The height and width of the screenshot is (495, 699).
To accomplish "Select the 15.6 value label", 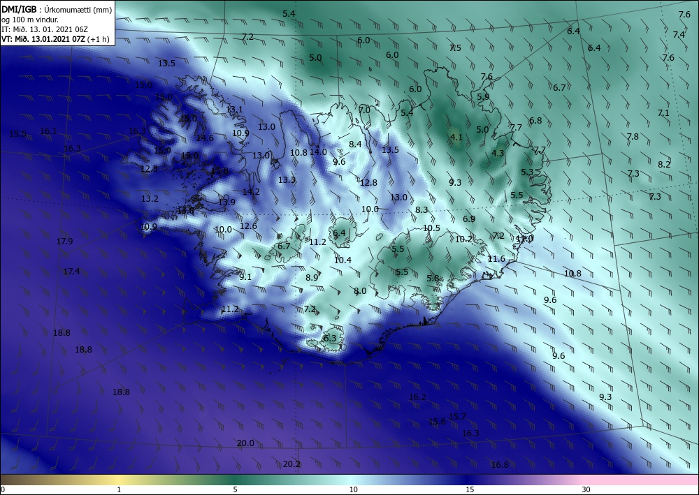I will click(x=438, y=422).
